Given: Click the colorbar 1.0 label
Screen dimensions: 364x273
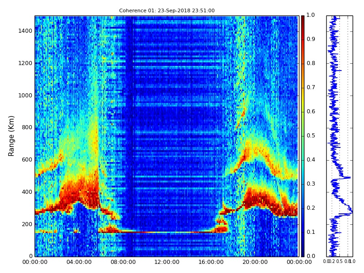Looking at the screenshot, I should 311,15.
